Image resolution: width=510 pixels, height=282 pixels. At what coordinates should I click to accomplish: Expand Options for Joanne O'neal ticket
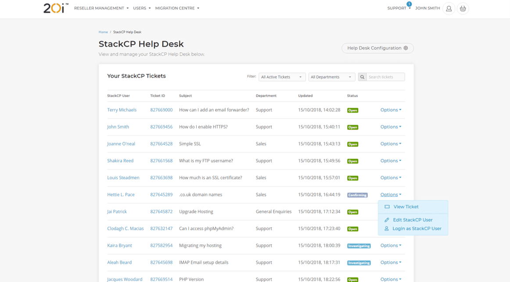point(391,144)
